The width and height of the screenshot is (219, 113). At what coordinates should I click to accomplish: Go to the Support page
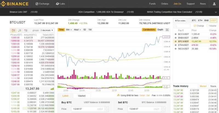pyautogui.click(x=190, y=4)
